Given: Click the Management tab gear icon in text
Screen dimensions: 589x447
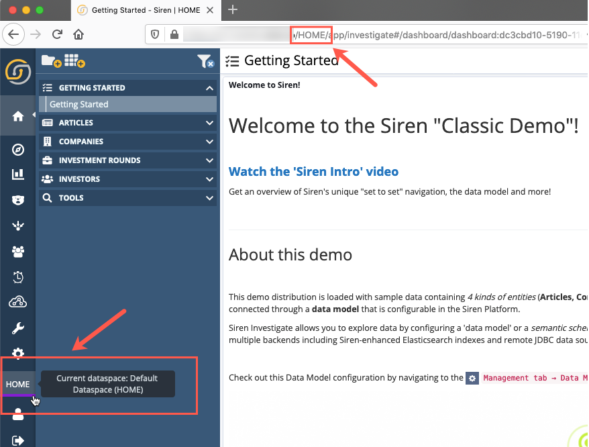Looking at the screenshot, I should pyautogui.click(x=472, y=378).
